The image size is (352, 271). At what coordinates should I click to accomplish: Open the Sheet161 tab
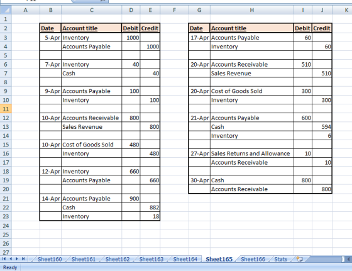(84, 259)
